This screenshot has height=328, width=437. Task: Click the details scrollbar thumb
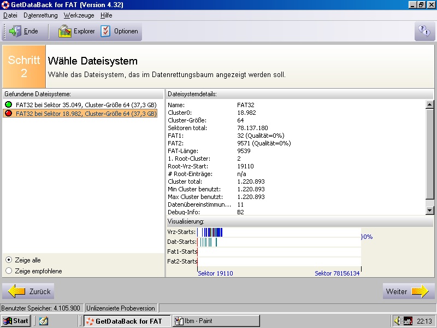[x=430, y=154]
